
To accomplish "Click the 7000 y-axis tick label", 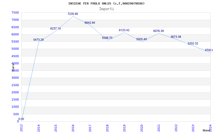I will pyautogui.click(x=15, y=20).
